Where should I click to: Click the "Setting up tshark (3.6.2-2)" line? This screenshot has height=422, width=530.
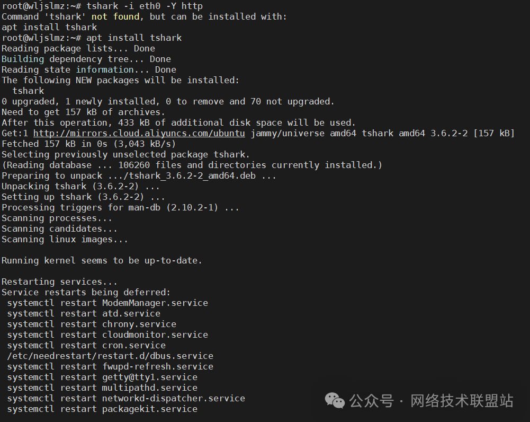pos(83,197)
